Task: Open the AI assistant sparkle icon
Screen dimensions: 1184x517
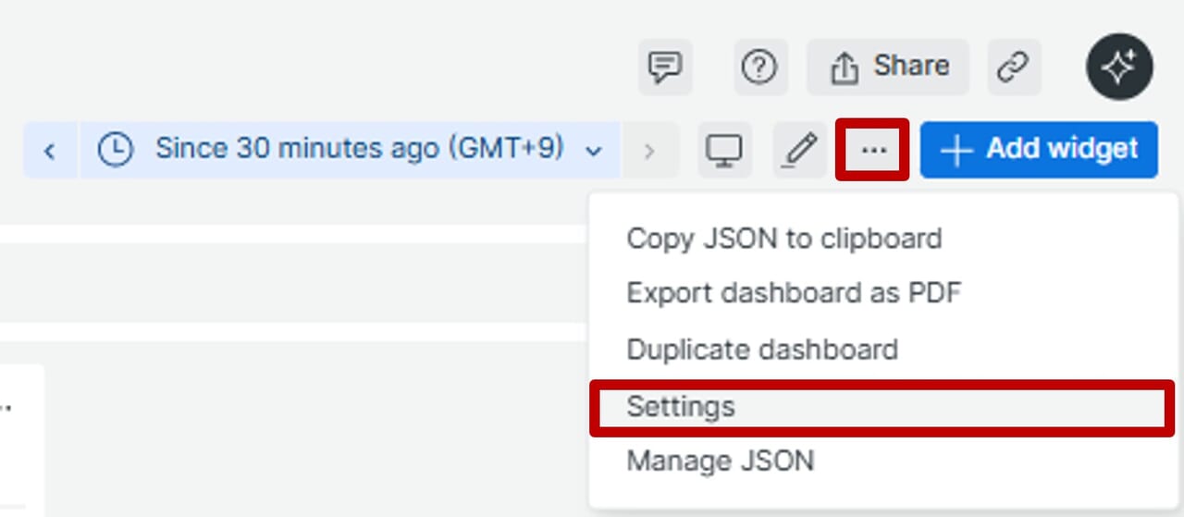Action: click(1119, 68)
